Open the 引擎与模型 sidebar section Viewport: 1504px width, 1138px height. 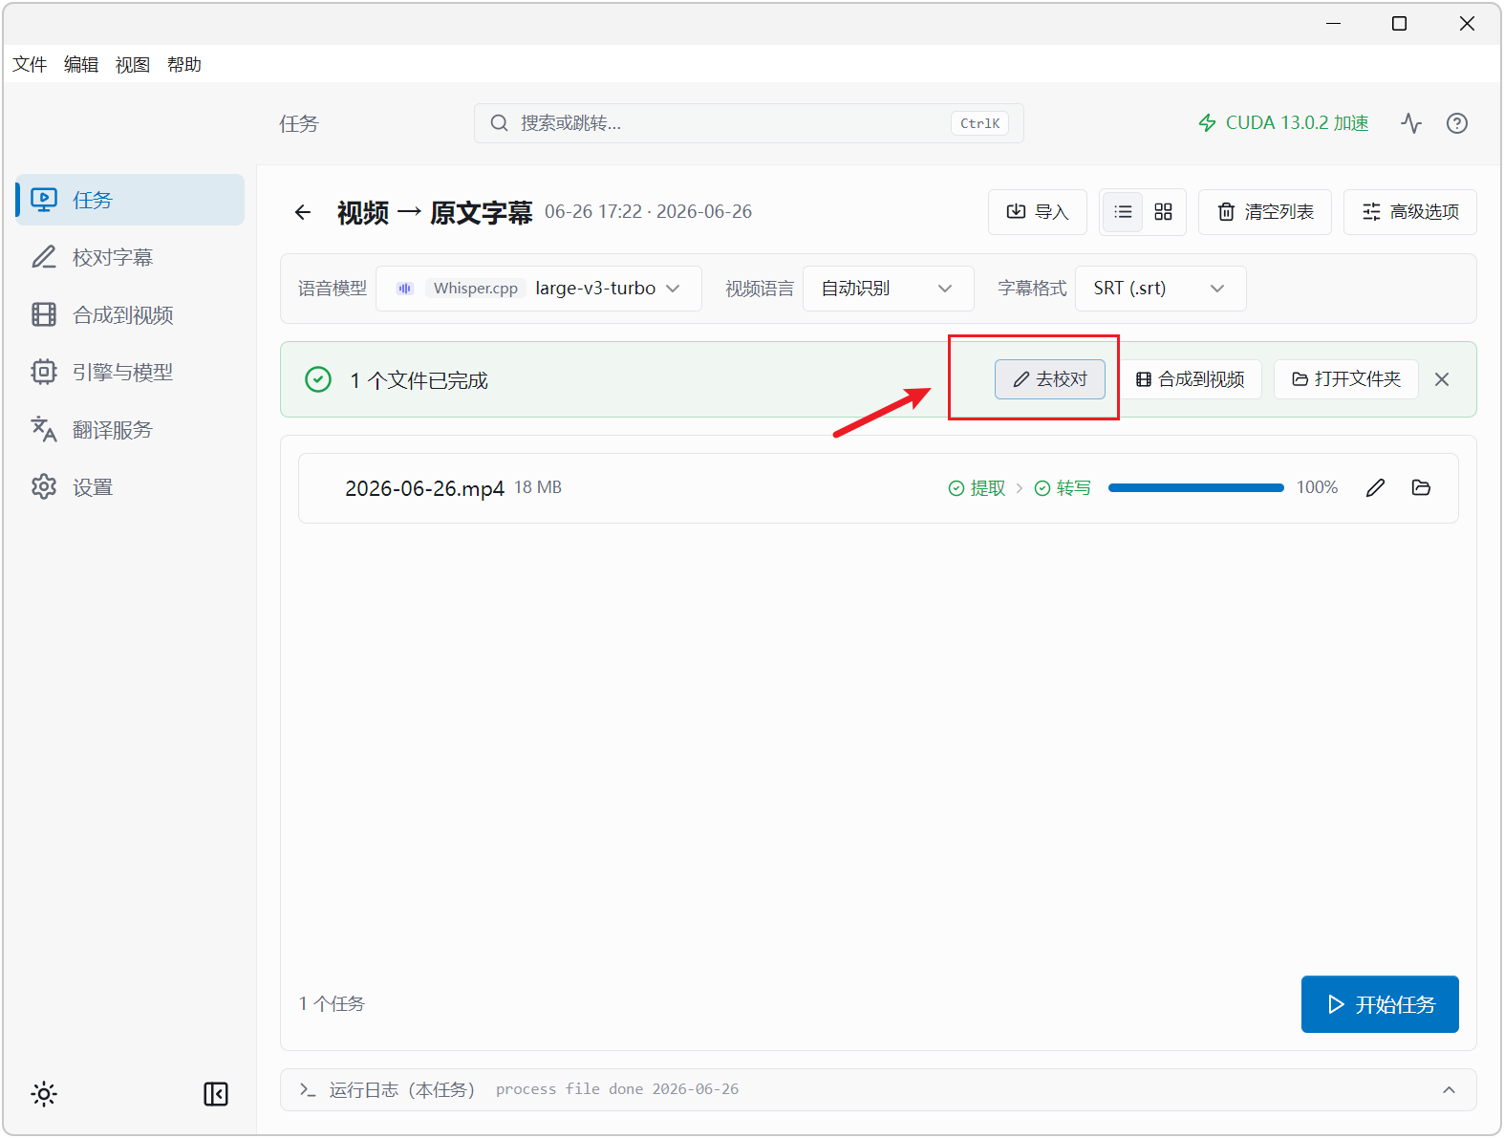pyautogui.click(x=130, y=372)
